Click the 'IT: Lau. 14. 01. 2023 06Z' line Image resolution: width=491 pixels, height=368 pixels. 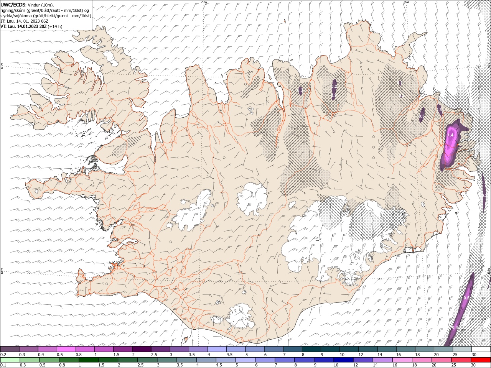pyautogui.click(x=24, y=21)
